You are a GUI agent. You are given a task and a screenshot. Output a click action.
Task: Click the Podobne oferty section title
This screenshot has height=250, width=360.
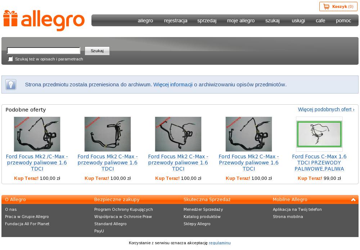click(x=26, y=110)
